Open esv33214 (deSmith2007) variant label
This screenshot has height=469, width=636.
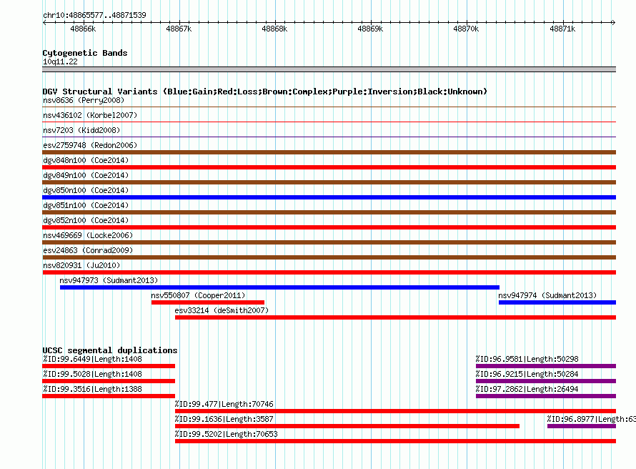(222, 310)
